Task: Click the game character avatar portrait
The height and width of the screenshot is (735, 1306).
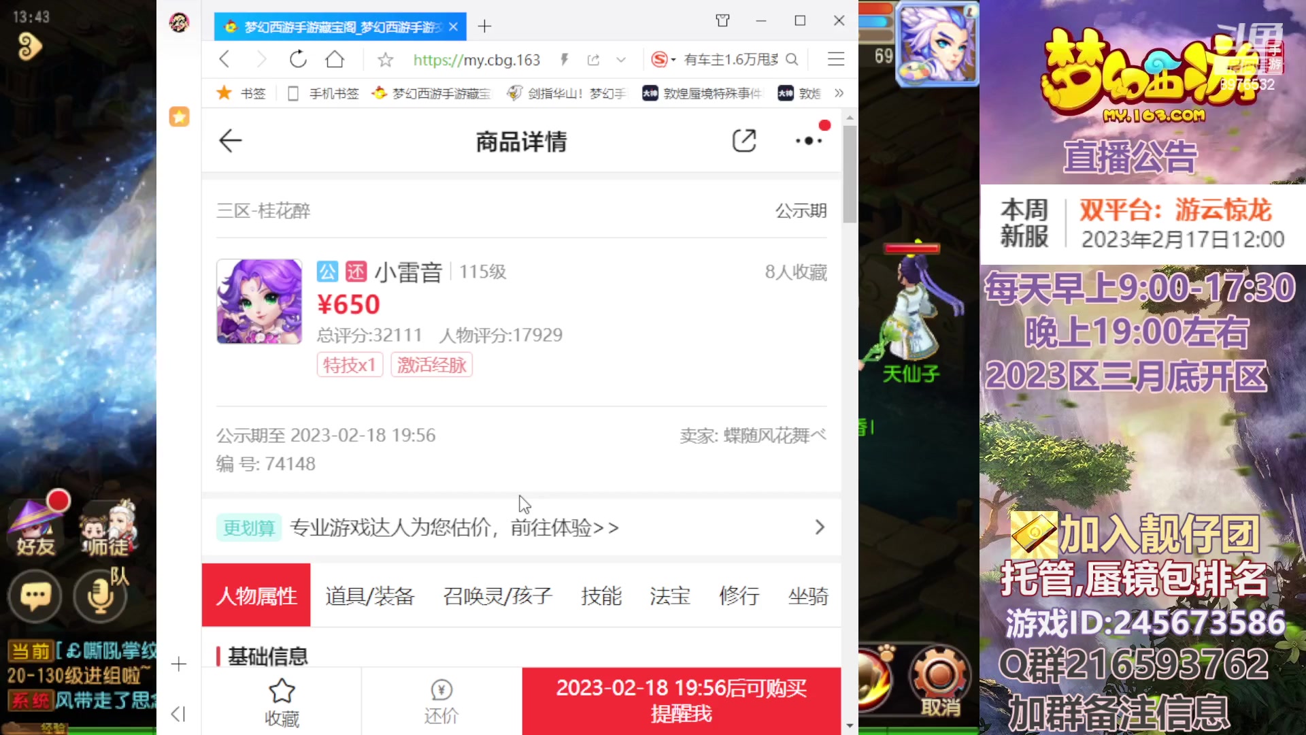Action: 939,44
